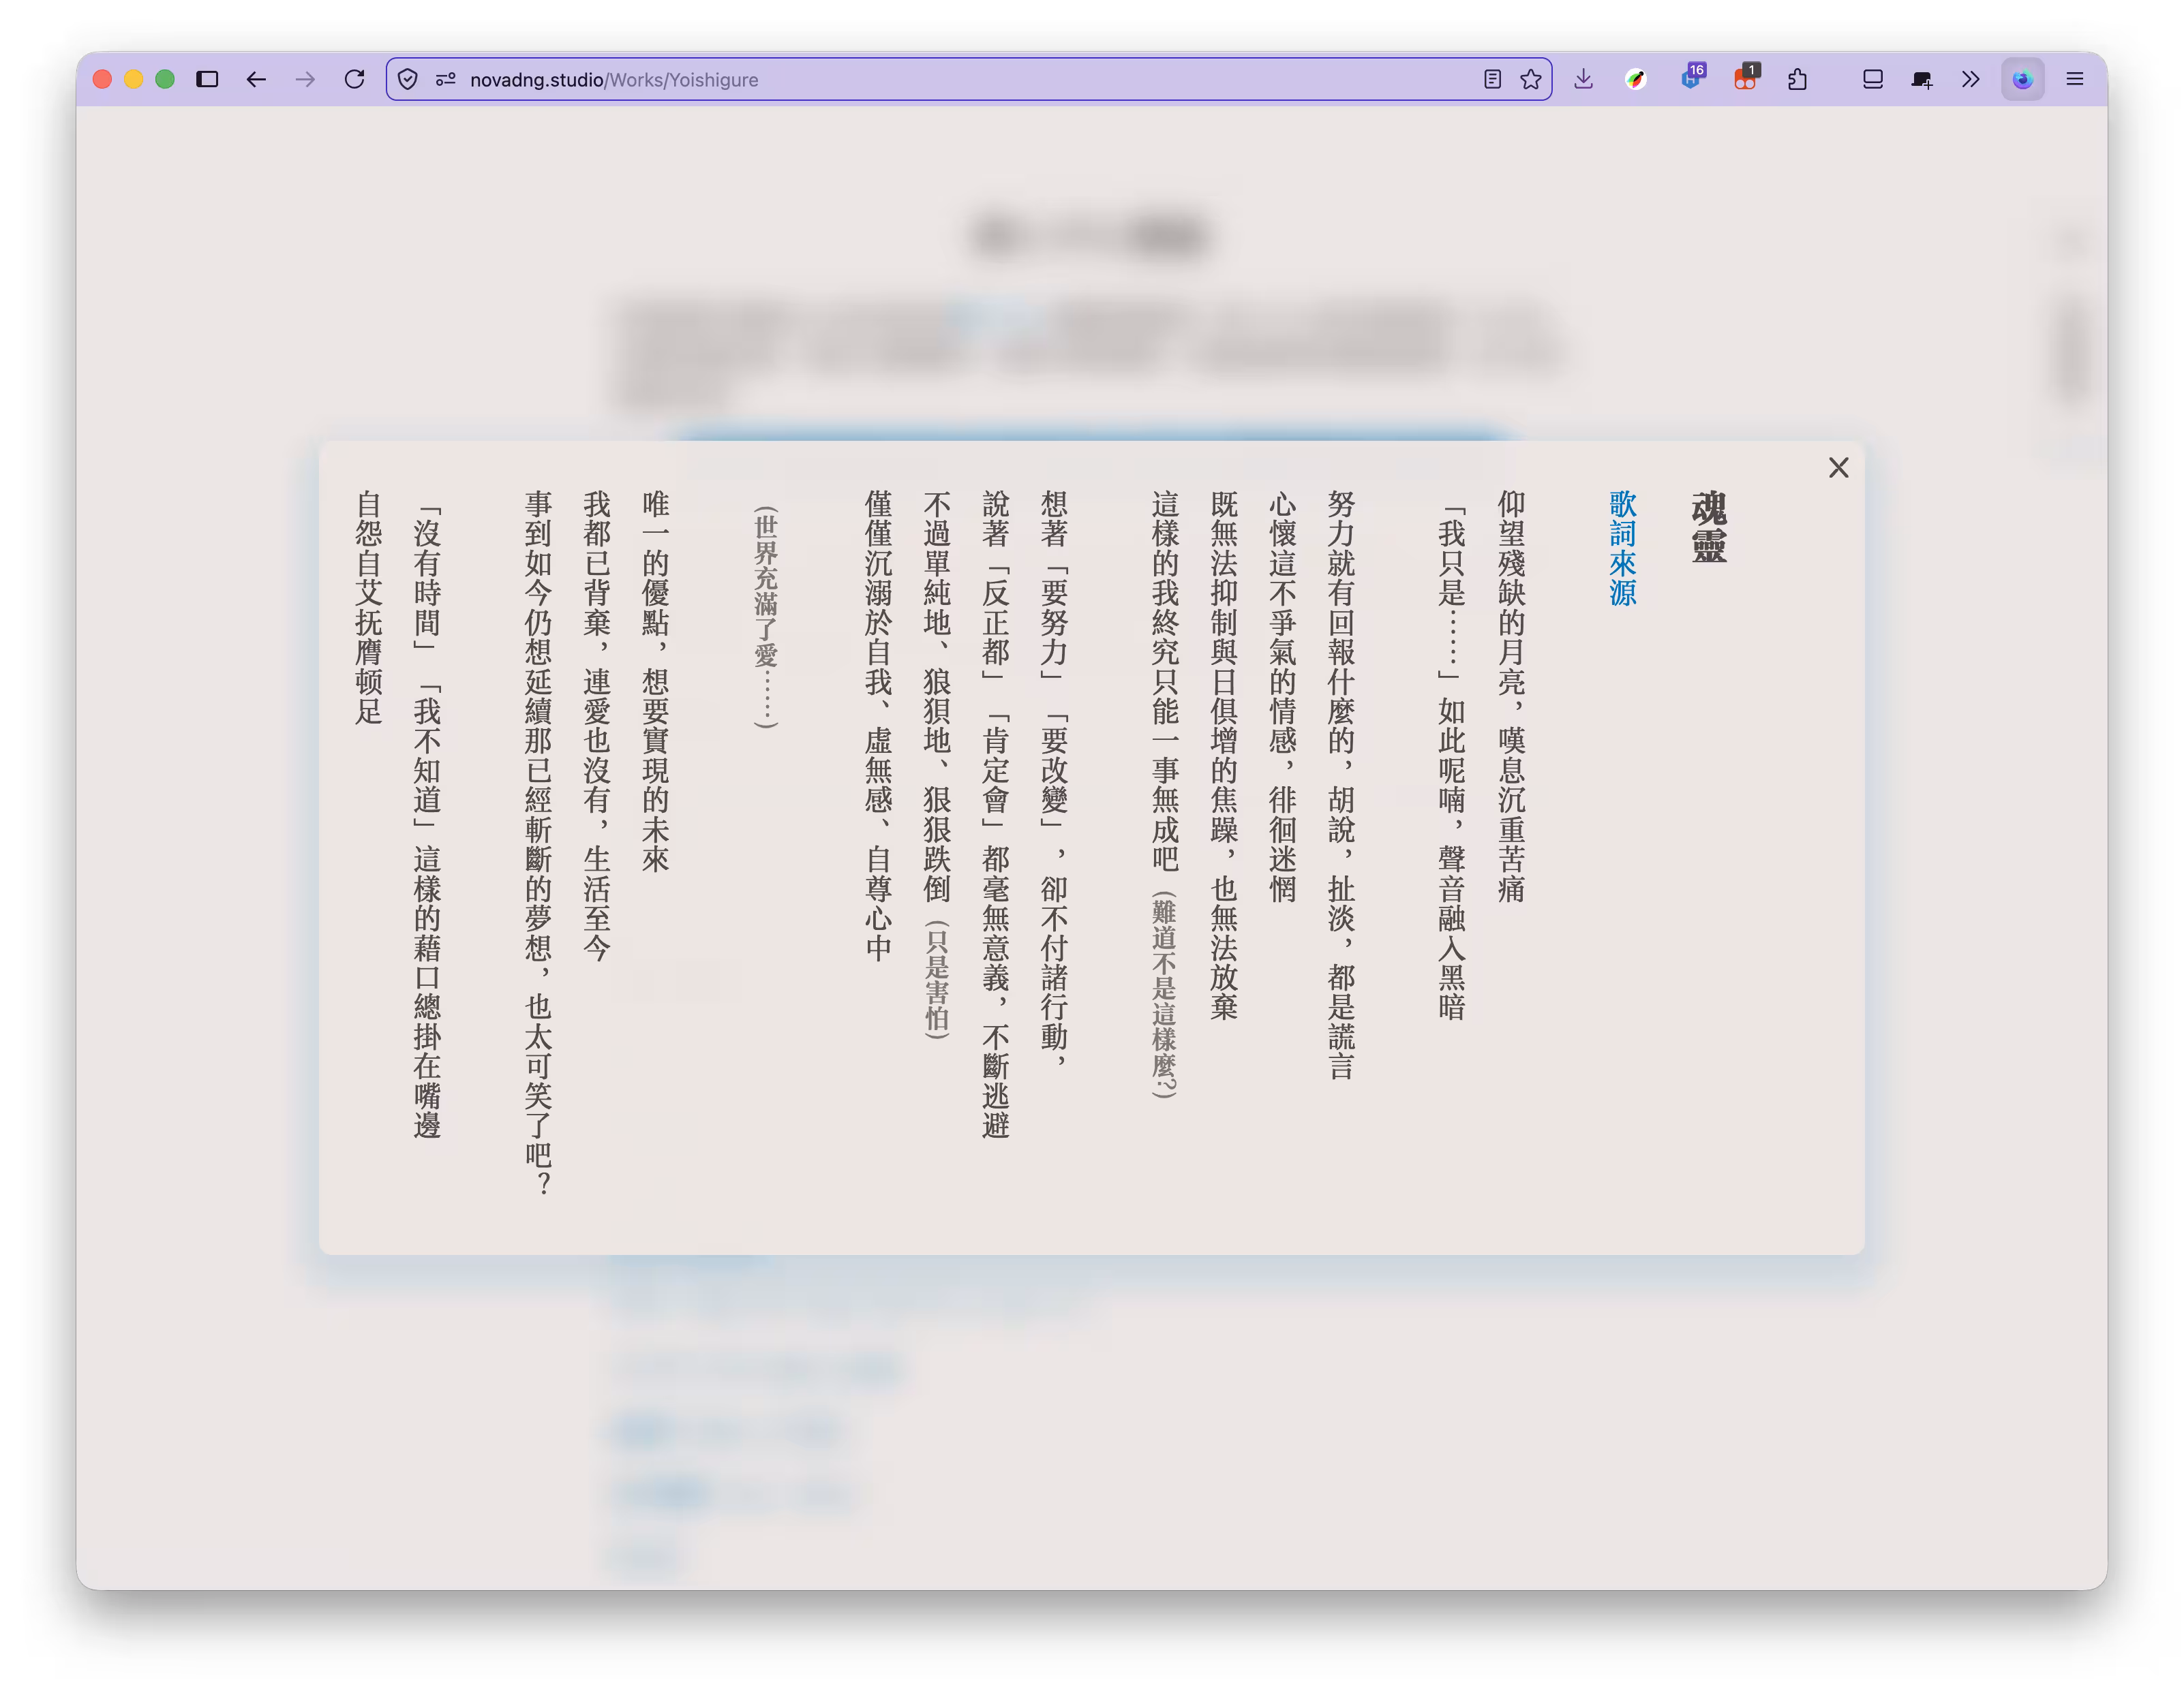Toggle reader view mode
Viewport: 2184px width, 1691px height.
[x=1492, y=79]
